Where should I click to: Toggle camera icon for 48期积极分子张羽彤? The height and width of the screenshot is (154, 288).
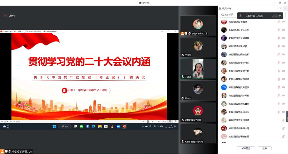click(x=283, y=30)
